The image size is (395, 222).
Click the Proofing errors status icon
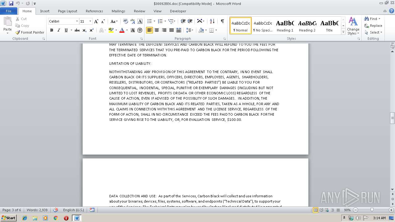56,210
